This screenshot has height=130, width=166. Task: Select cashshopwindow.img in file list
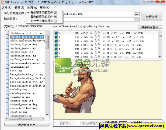click(23, 93)
